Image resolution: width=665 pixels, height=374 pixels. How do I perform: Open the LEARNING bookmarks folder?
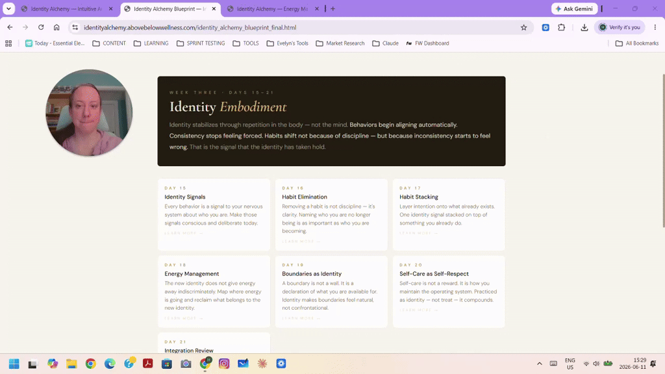click(x=151, y=44)
